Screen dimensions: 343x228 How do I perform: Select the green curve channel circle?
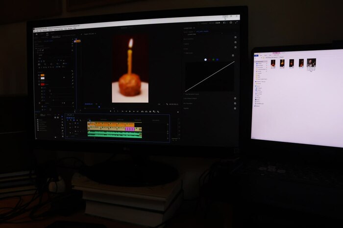pyautogui.click(x=214, y=60)
